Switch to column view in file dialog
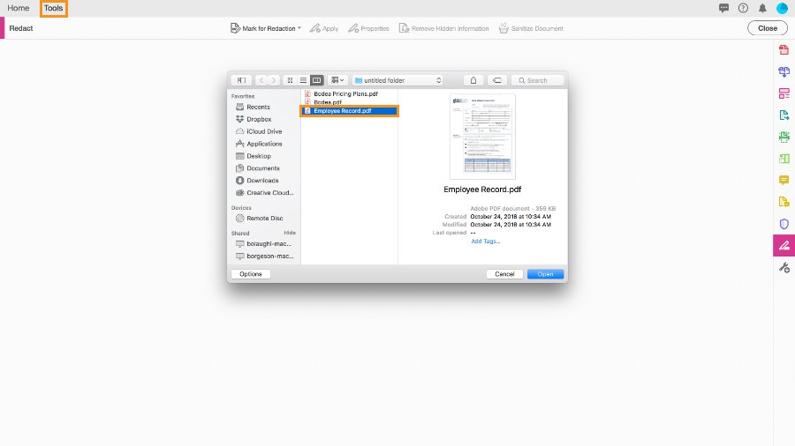This screenshot has height=446, width=795. pyautogui.click(x=316, y=80)
